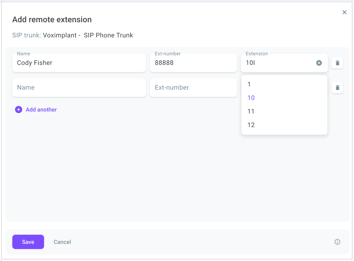The height and width of the screenshot is (261, 354).
Task: Cancel adding remote extension
Action: (x=62, y=242)
